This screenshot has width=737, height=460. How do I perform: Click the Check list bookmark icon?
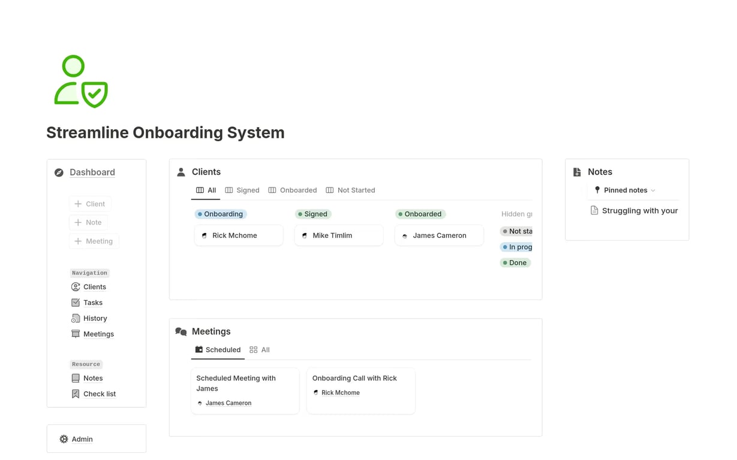[76, 394]
